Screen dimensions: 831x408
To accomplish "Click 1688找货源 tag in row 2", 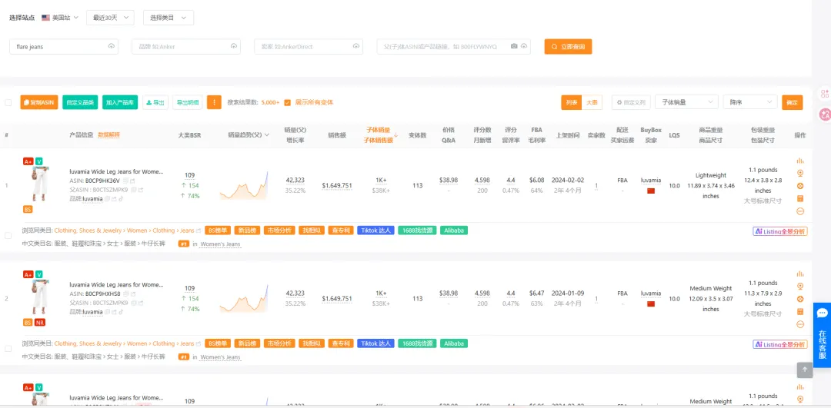I will pos(417,344).
